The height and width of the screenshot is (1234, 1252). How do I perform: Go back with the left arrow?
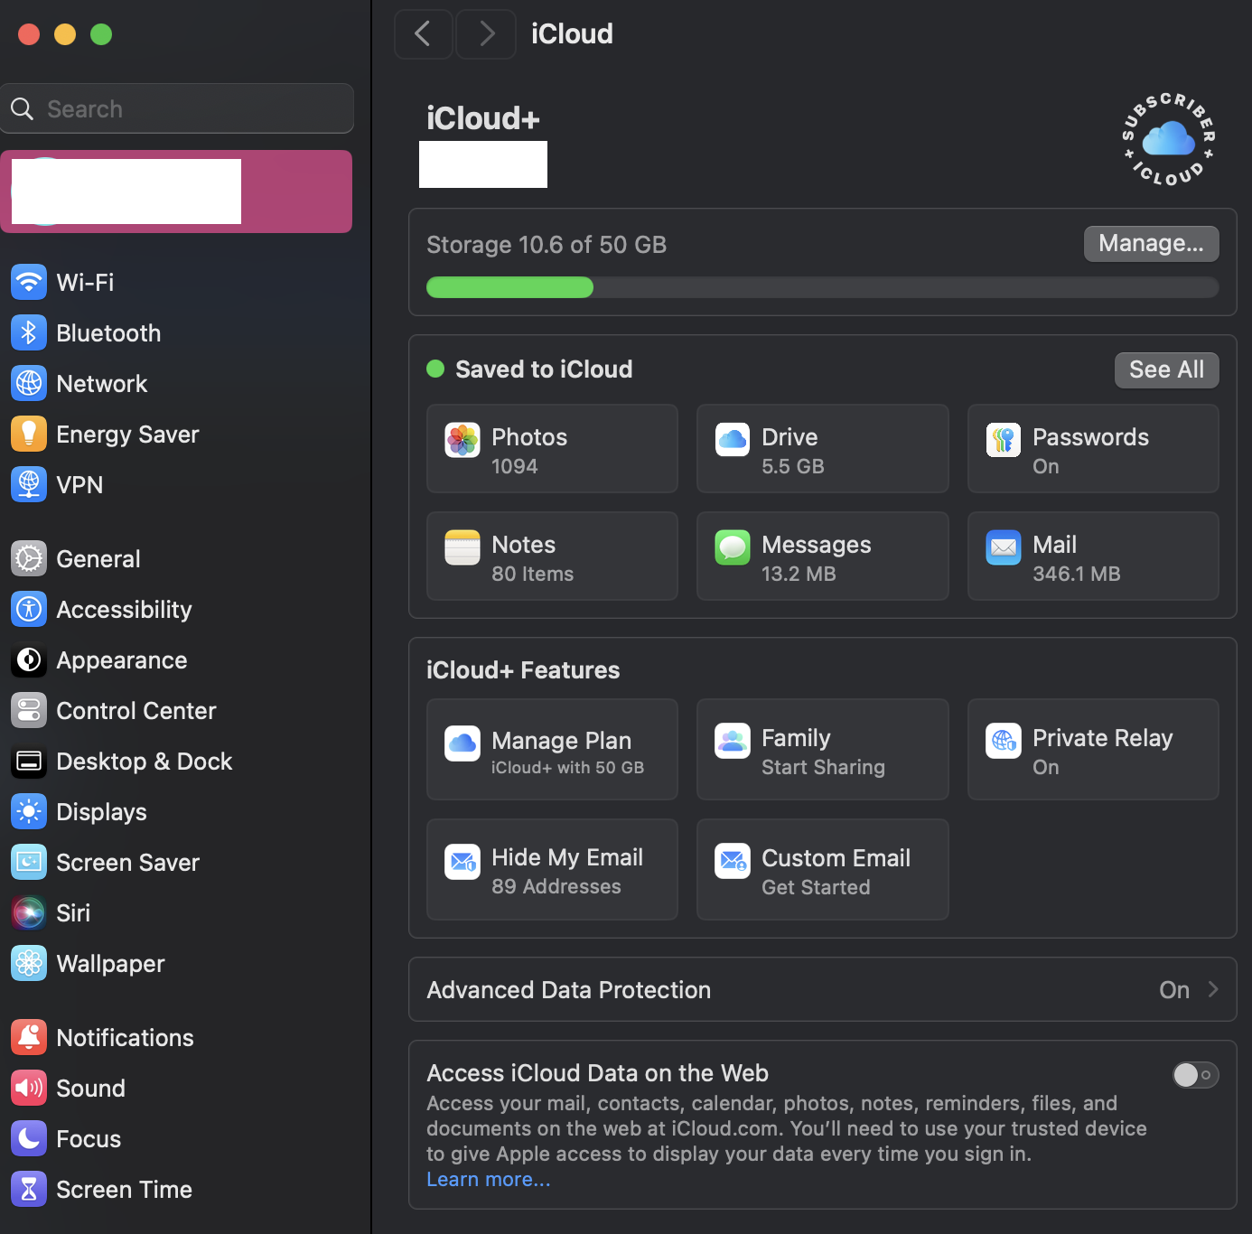pos(423,34)
